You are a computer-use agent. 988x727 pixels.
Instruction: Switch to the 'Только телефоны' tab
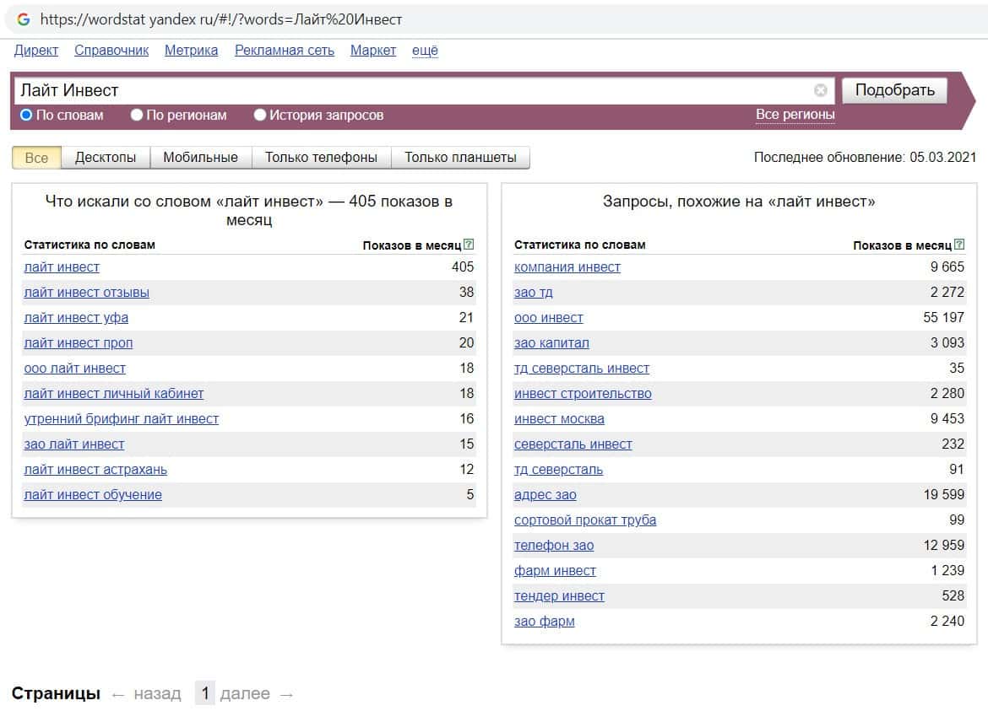(x=321, y=157)
